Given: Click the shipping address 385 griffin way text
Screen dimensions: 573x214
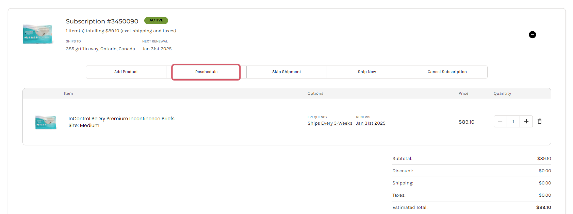Looking at the screenshot, I should coord(100,49).
